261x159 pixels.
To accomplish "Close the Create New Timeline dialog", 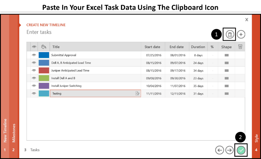I will pos(247,20).
